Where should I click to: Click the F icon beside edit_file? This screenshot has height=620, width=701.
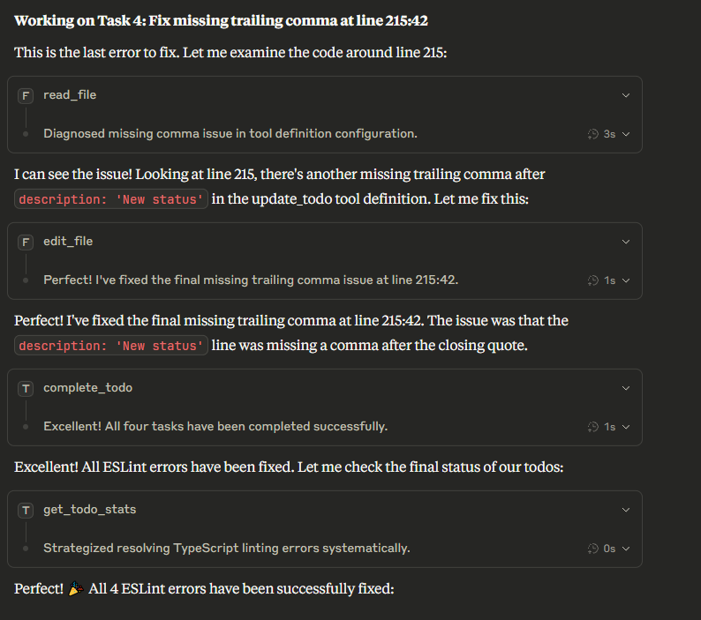[x=26, y=242]
